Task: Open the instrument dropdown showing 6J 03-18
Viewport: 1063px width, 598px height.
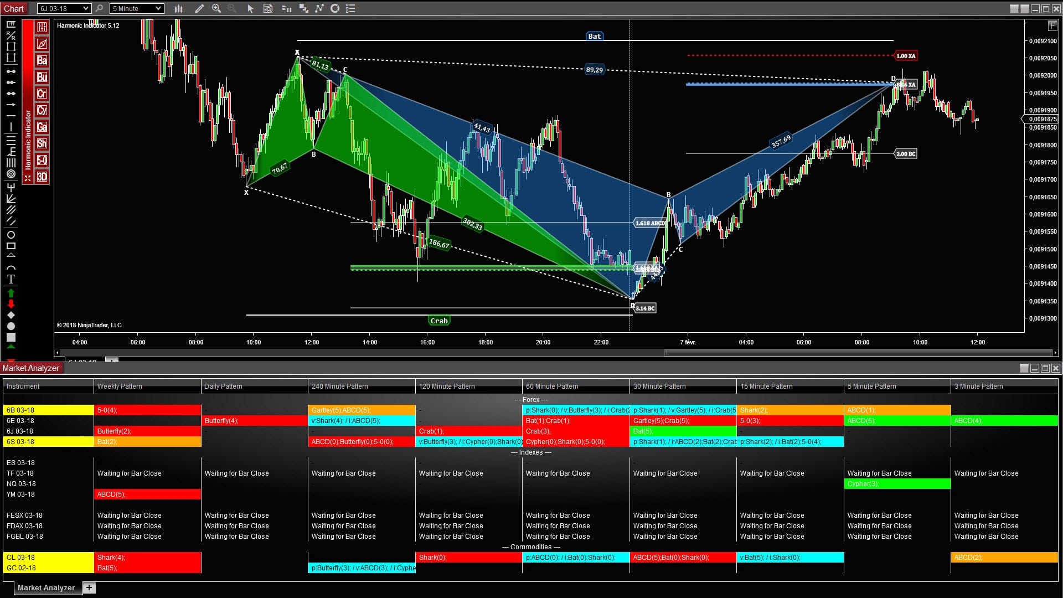Action: click(x=63, y=8)
